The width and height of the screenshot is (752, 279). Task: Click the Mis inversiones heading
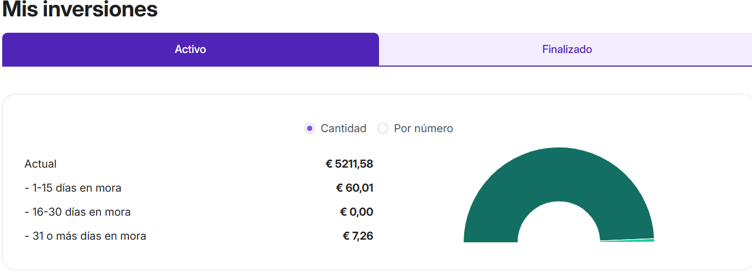click(x=80, y=9)
